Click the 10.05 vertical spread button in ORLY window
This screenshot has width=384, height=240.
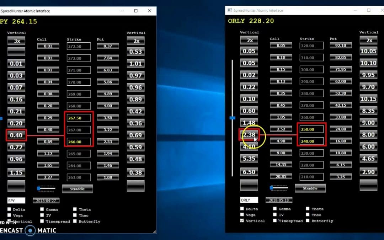[369, 51]
